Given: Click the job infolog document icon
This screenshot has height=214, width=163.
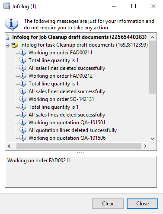Looking at the screenshot, I should pyautogui.click(x=7, y=37).
